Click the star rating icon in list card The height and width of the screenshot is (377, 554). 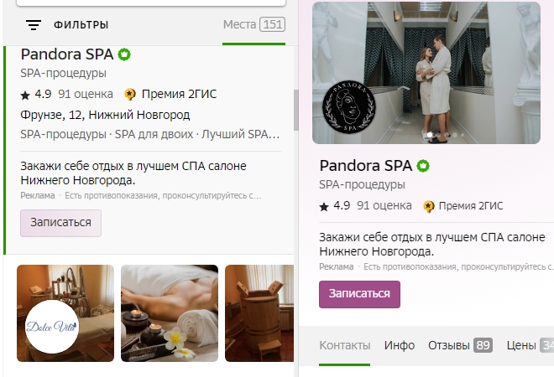pos(25,95)
